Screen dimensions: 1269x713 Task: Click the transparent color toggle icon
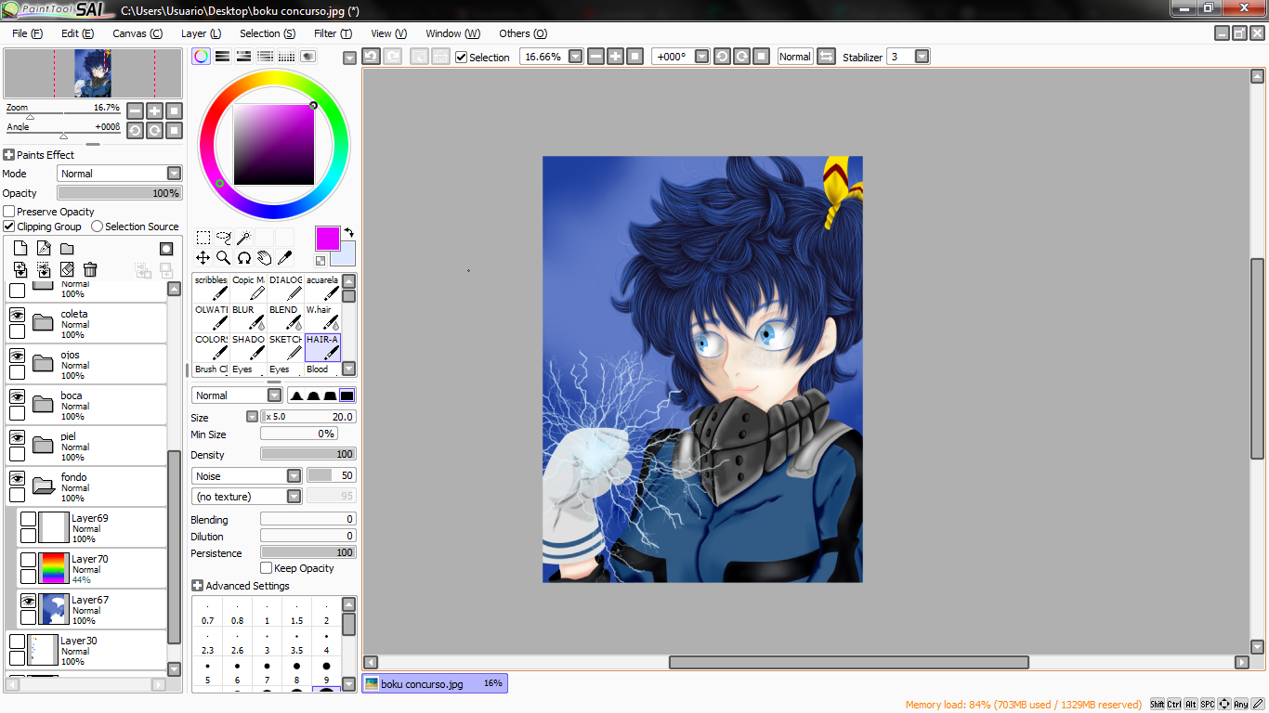(321, 261)
